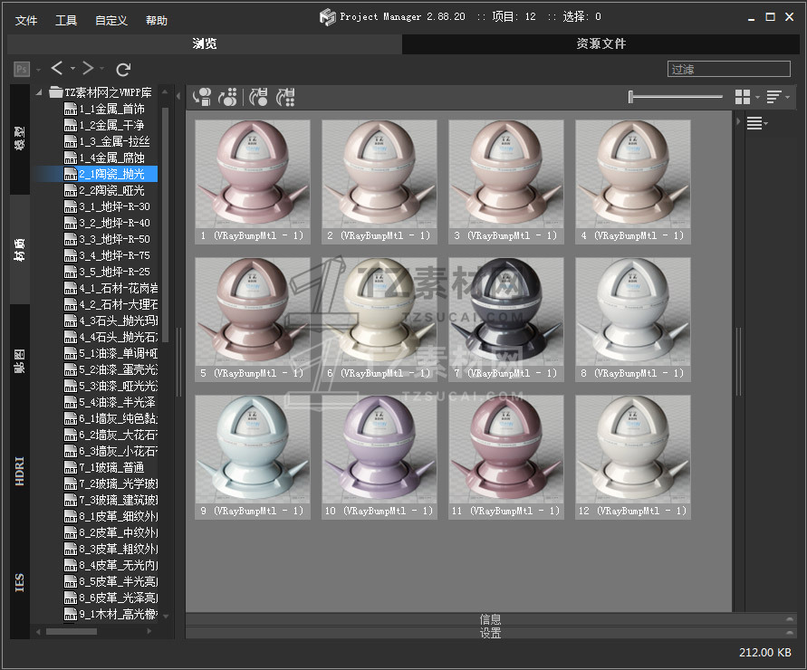
Task: Expand the 设置 panel bar
Action: tap(490, 634)
